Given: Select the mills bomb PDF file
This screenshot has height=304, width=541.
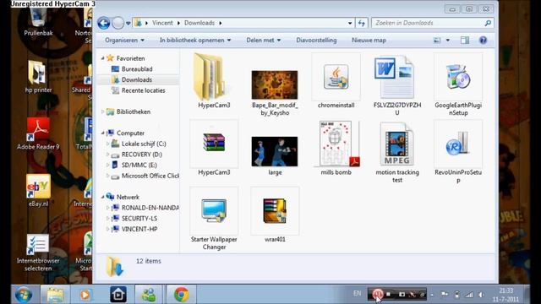Looking at the screenshot, I should click(336, 144).
